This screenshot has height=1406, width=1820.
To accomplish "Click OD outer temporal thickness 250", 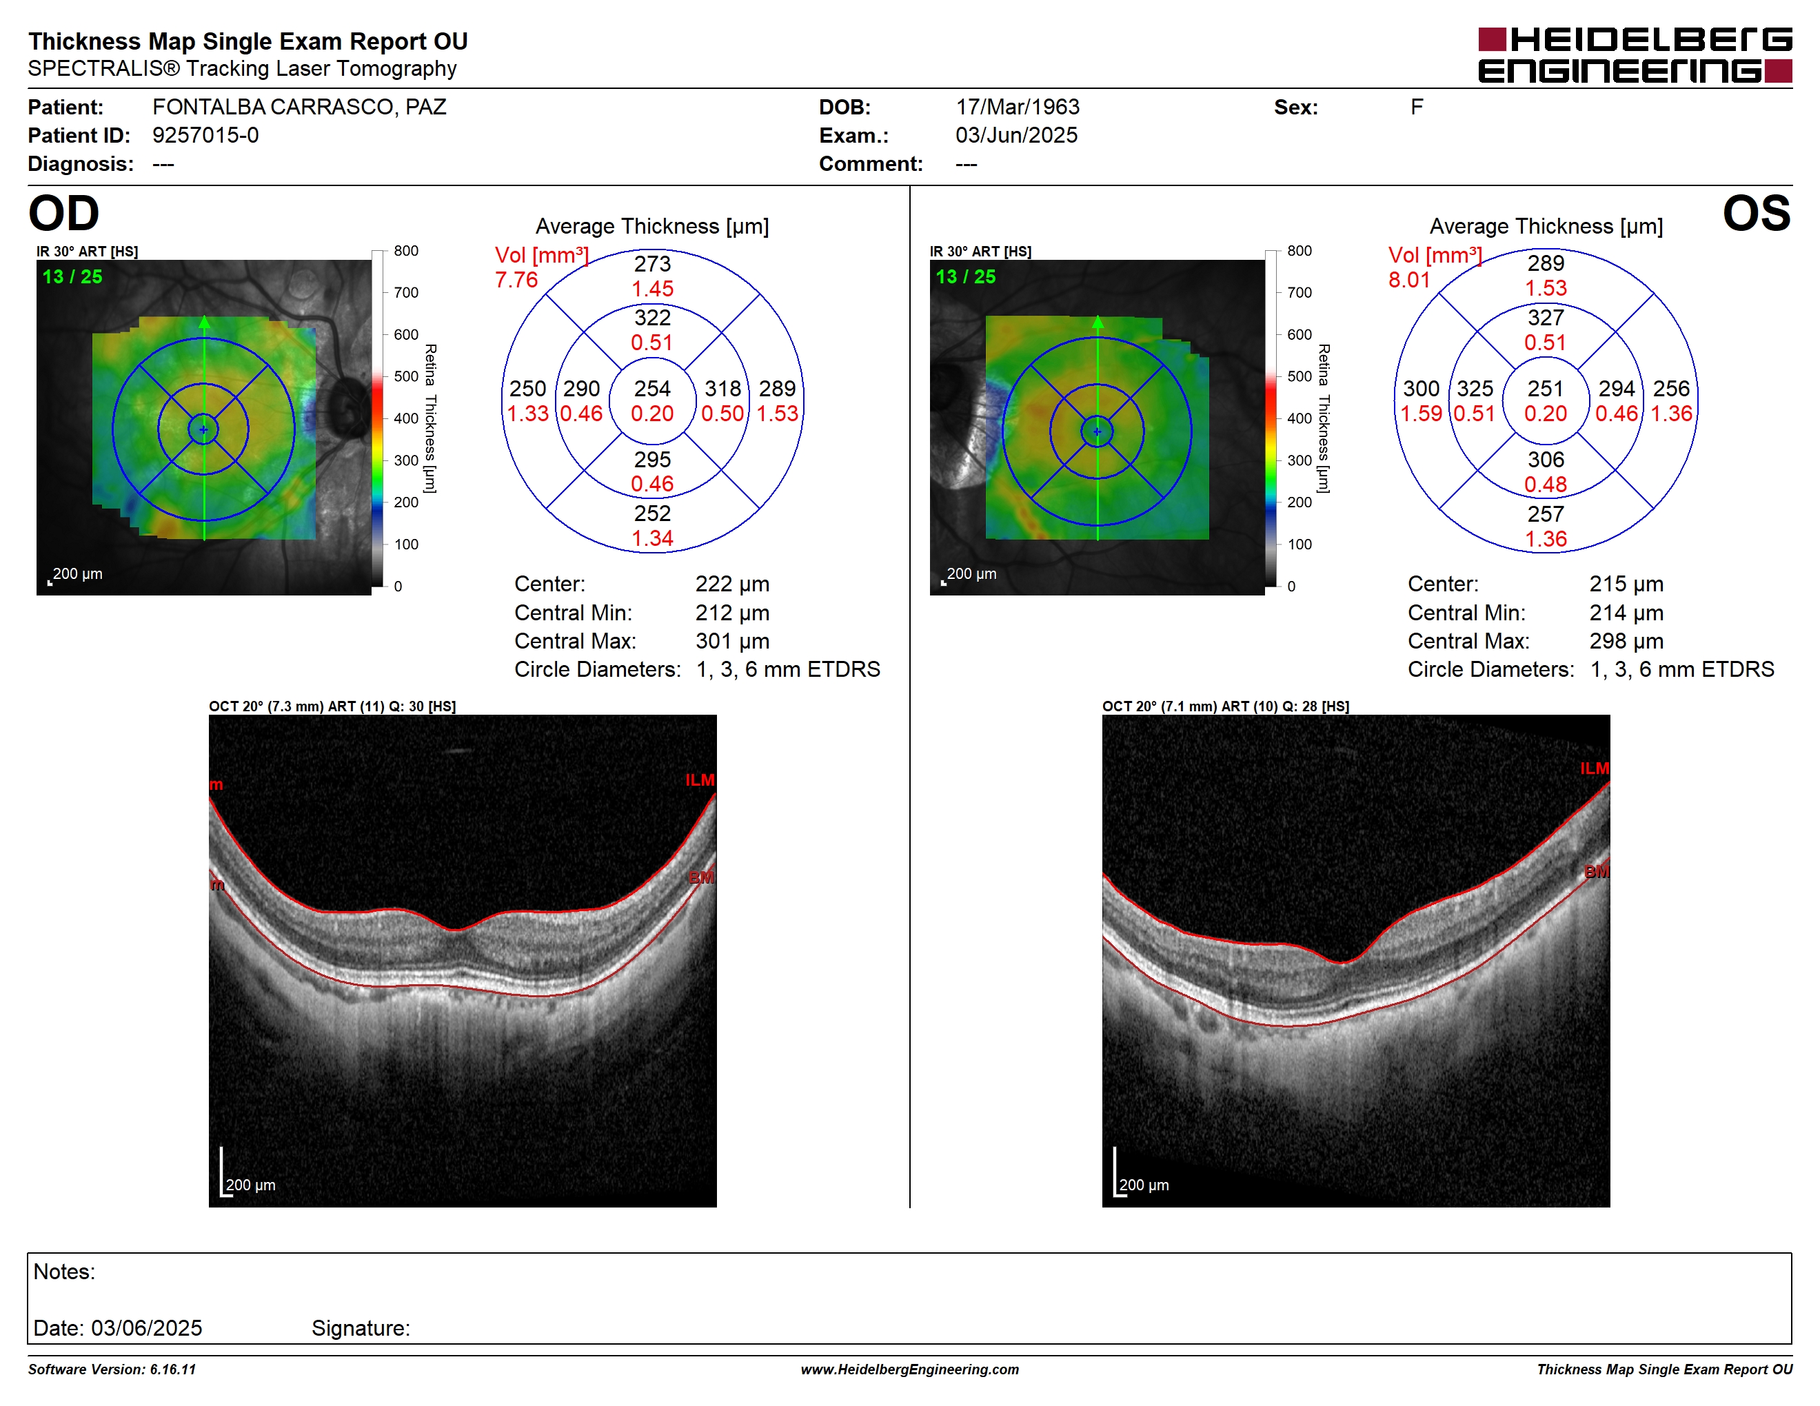I will [x=527, y=389].
